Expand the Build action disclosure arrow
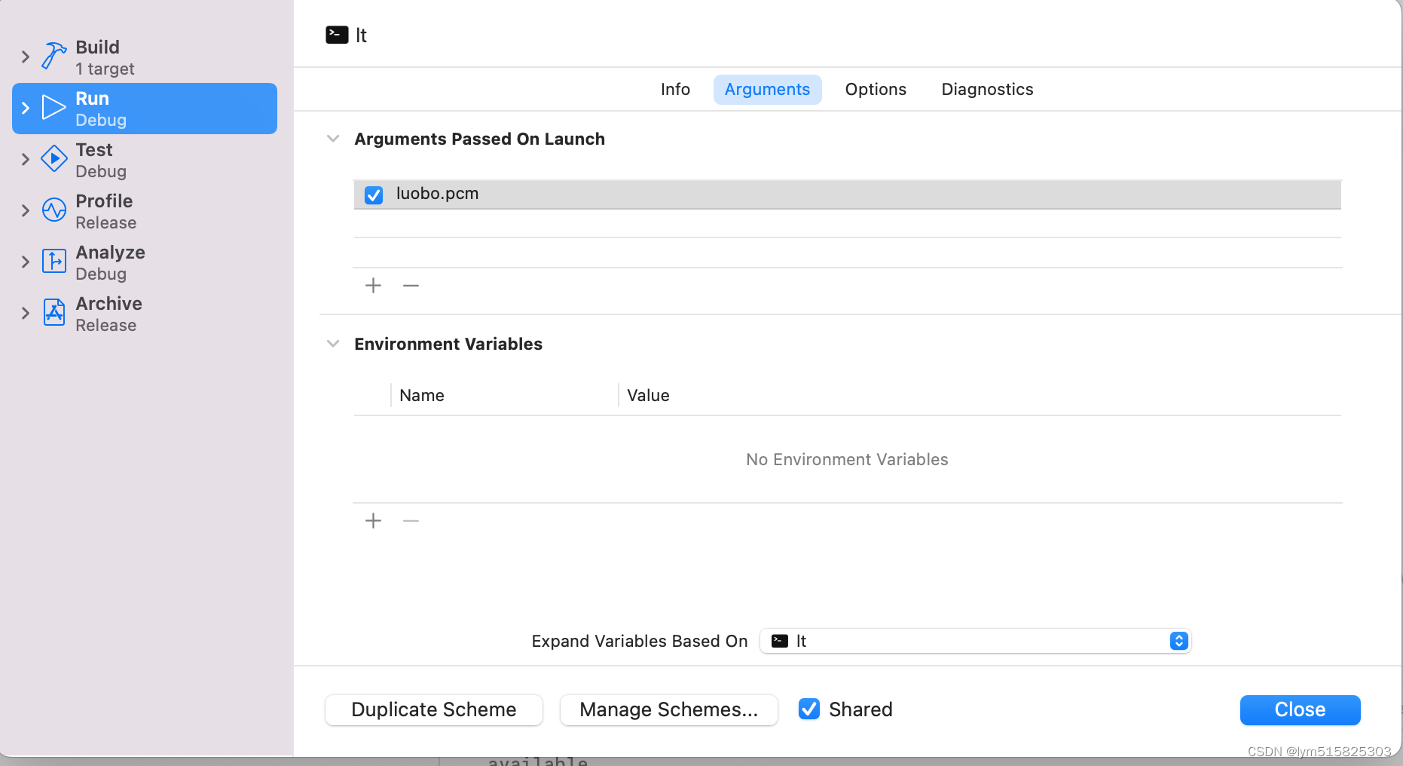This screenshot has height=766, width=1403. click(26, 57)
